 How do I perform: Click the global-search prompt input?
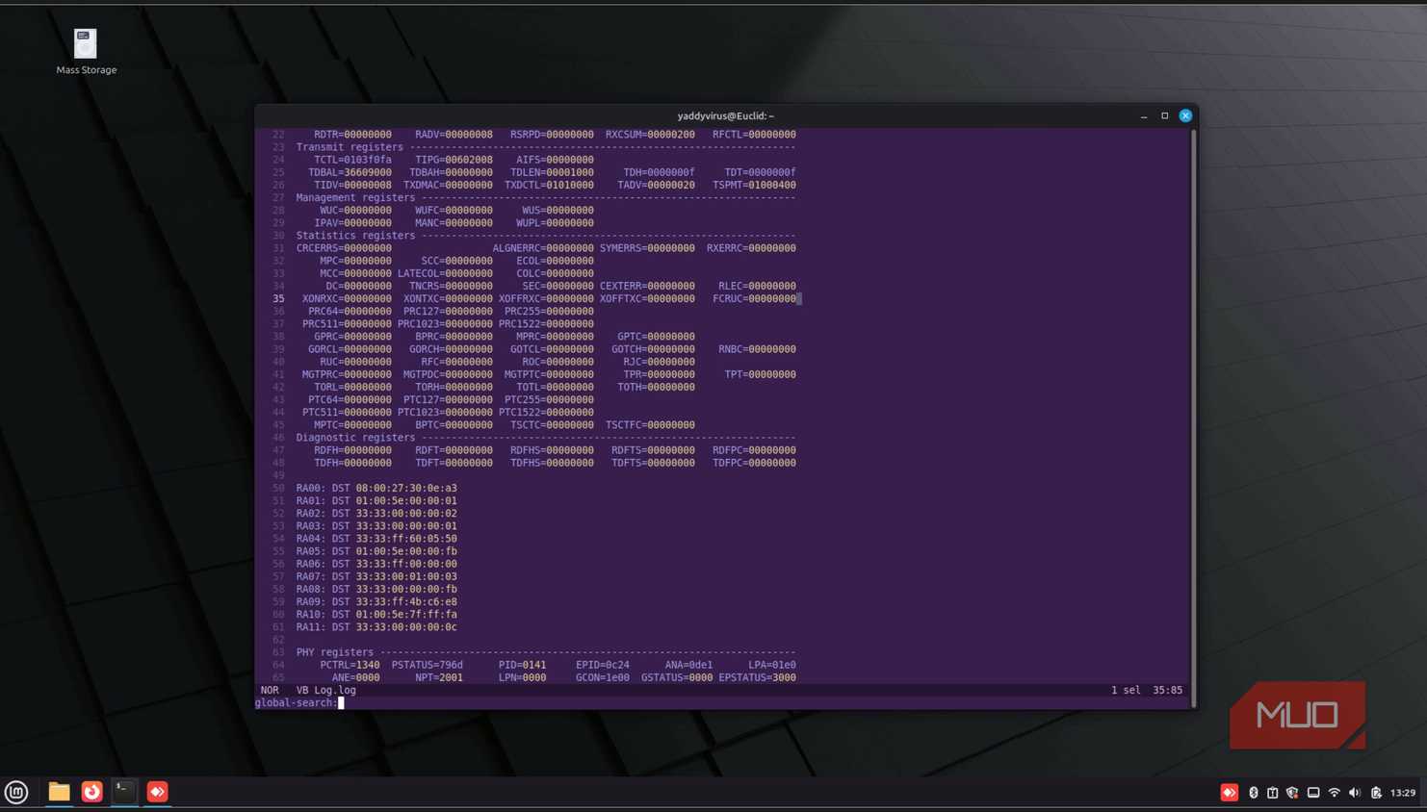[x=722, y=703]
